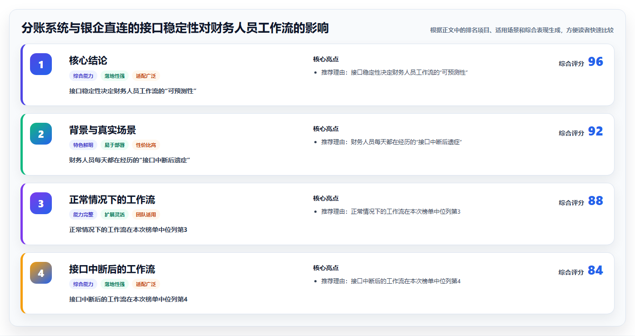635x336 pixels.
Task: Click bullet 推荐理由：接口稳定性决定财务人员工作流
Action: pyautogui.click(x=394, y=73)
